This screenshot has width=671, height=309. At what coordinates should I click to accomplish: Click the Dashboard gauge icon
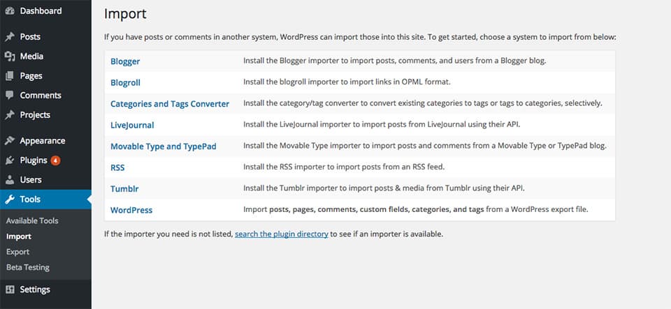point(10,11)
